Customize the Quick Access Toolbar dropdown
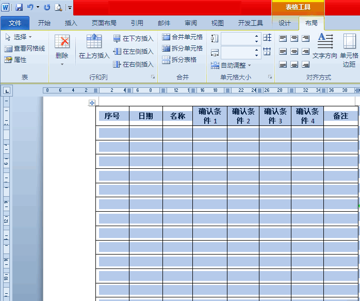Screen dimensions: 360x301 (x=70, y=8)
